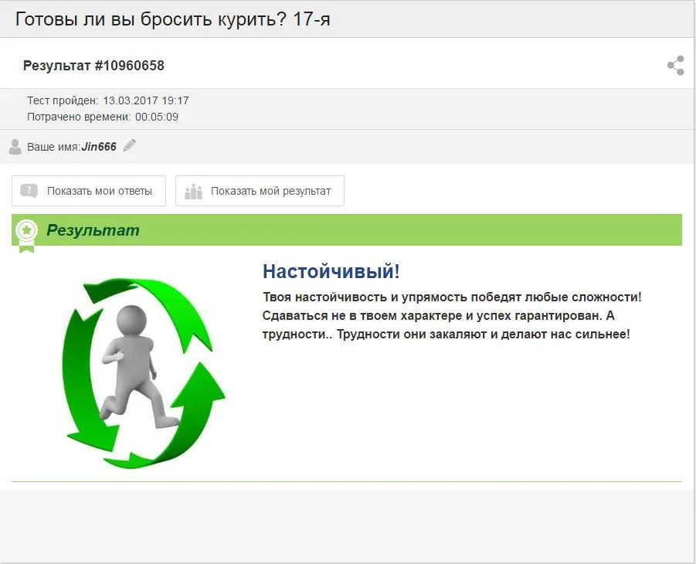696x564 pixels.
Task: Click the "Ваше имя" label
Action: point(53,145)
